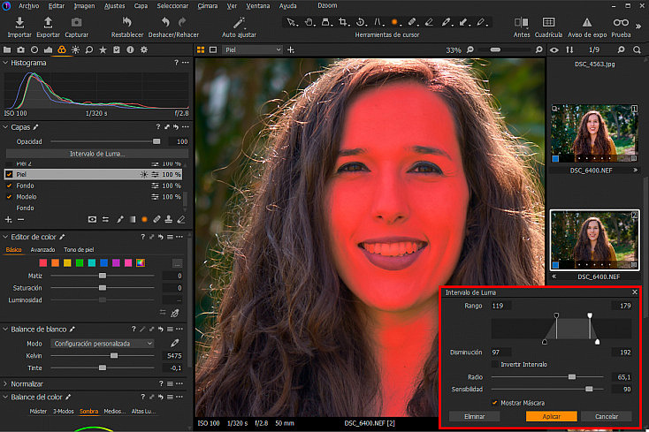Image resolution: width=649 pixels, height=432 pixels.
Task: Select the green color swatch
Action: (80, 263)
